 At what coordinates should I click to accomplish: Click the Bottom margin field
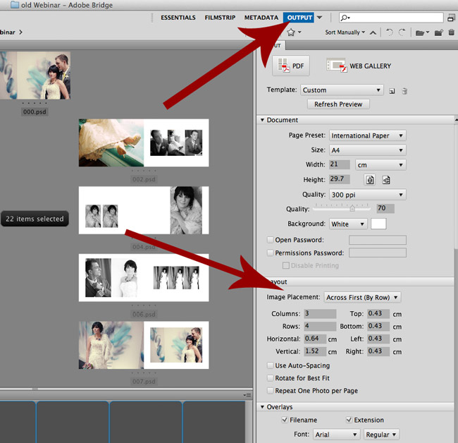coord(378,326)
